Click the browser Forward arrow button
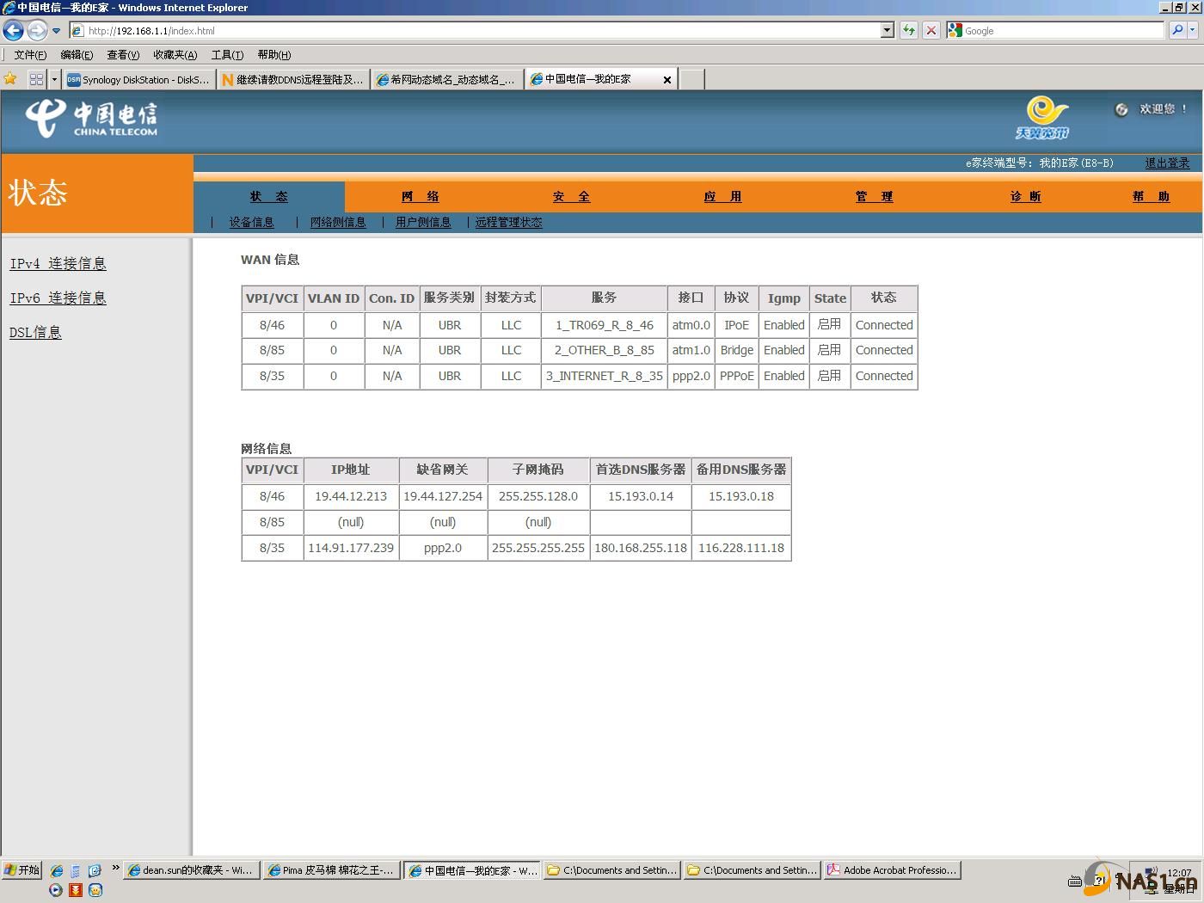This screenshot has width=1204, height=903. [x=37, y=31]
